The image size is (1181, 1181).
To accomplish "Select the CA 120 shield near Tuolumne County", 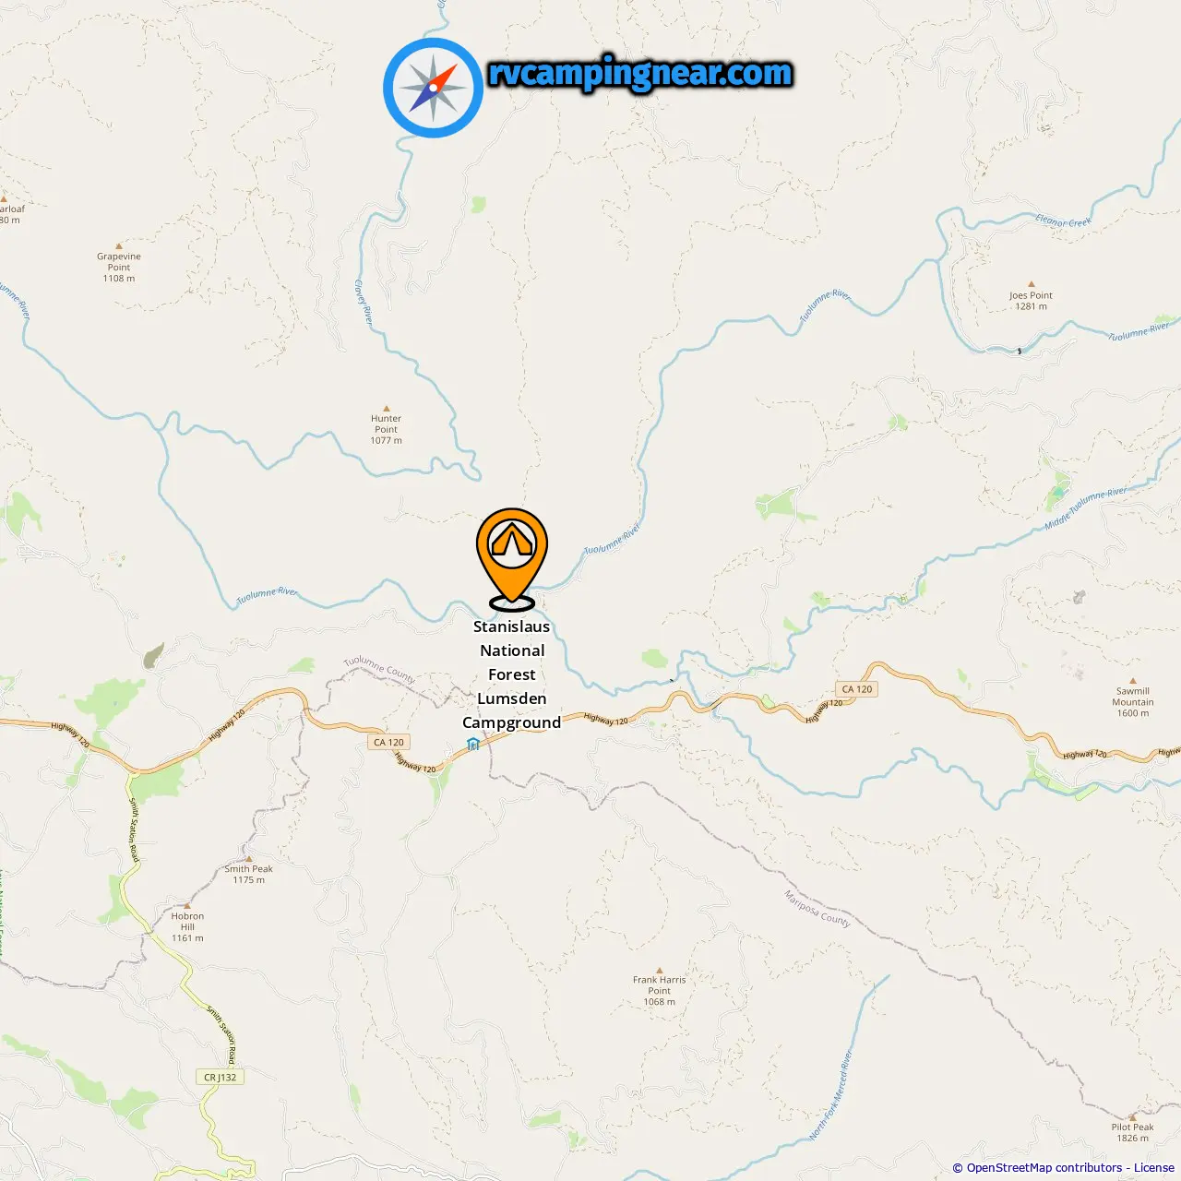I will point(388,742).
